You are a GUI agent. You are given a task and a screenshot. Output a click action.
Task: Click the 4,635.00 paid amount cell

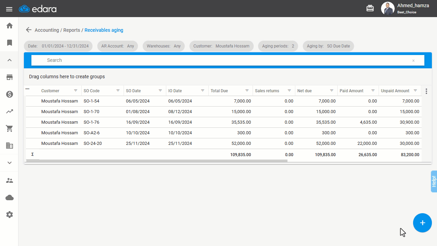358,122
